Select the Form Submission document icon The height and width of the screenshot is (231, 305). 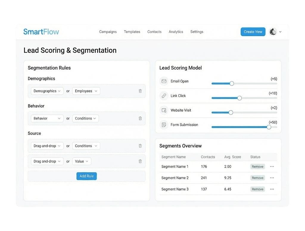click(x=164, y=125)
